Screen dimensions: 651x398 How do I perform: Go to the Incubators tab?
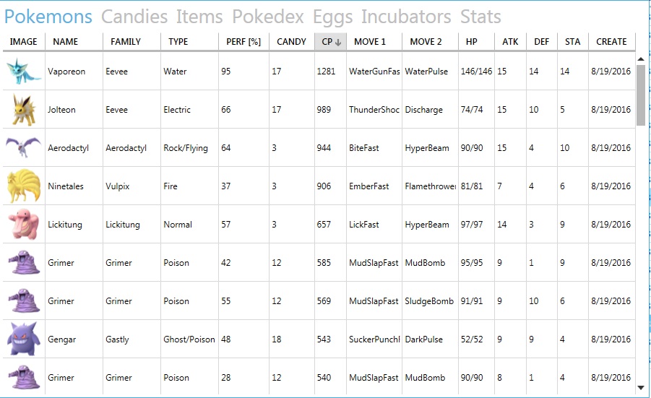pyautogui.click(x=406, y=17)
